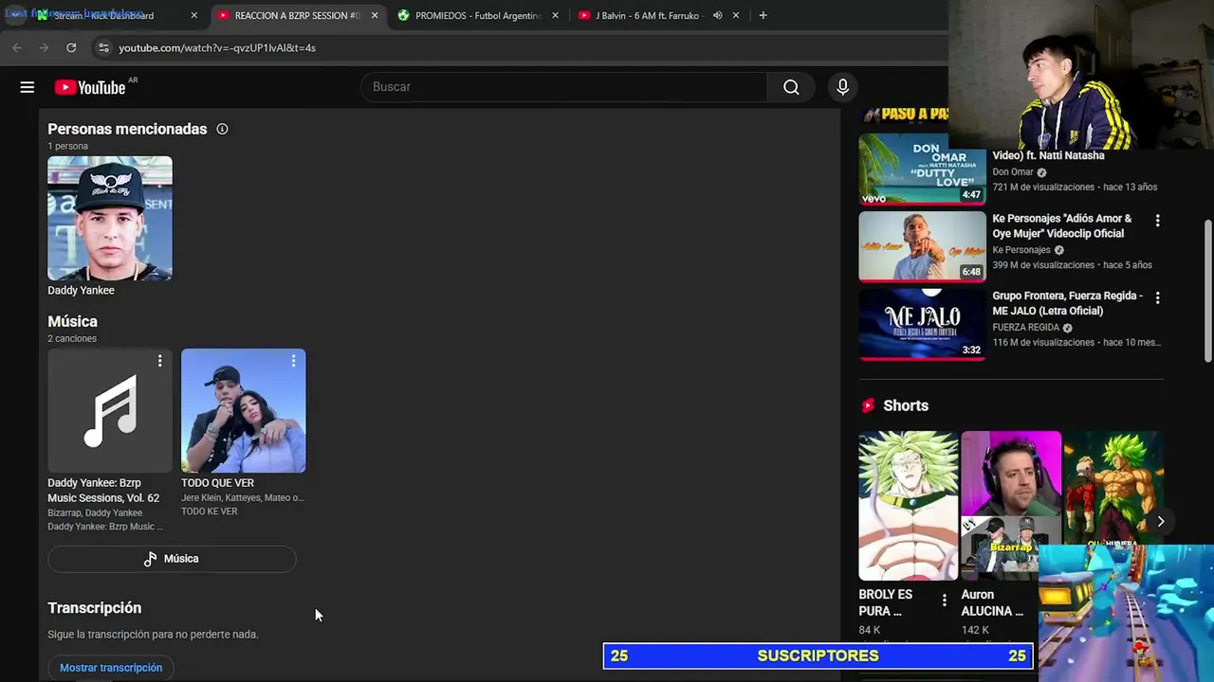Open Auron ALUCINA short thumbnail
The image size is (1214, 682).
pyautogui.click(x=1011, y=506)
